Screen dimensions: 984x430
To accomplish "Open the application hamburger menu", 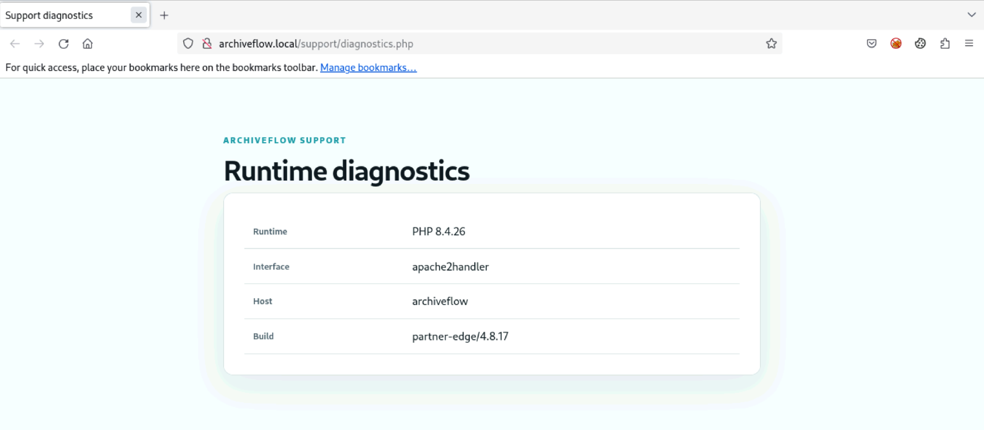I will click(969, 44).
